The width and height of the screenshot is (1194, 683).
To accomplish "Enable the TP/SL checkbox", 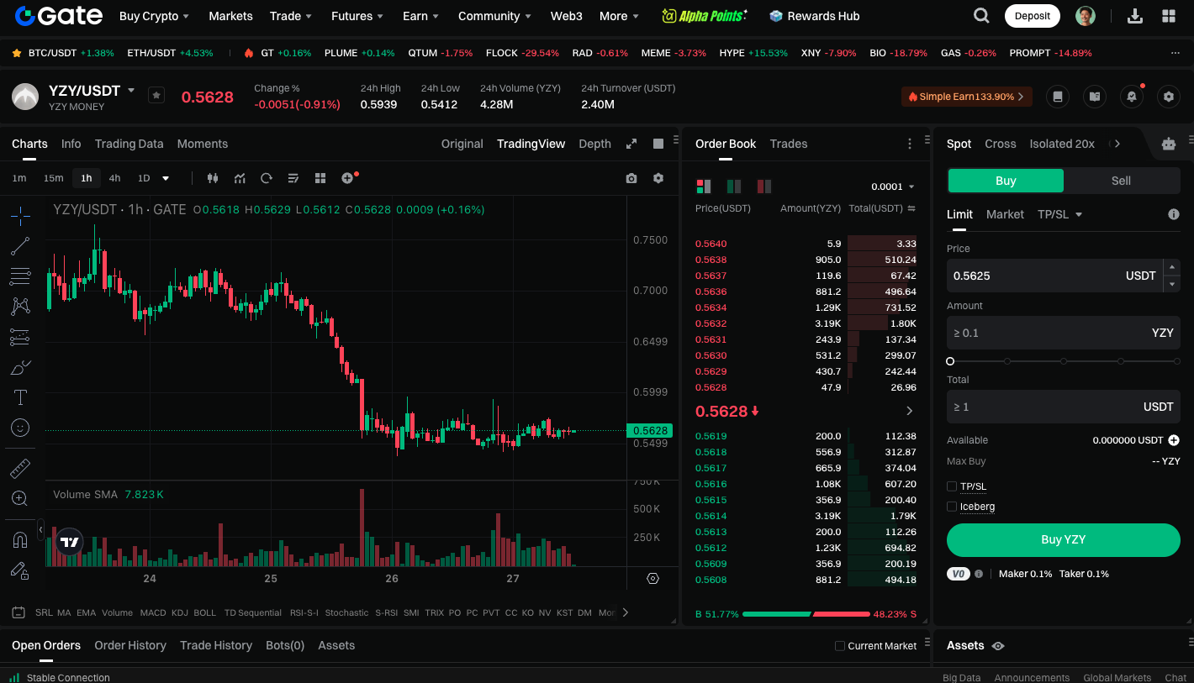I will click(x=952, y=486).
